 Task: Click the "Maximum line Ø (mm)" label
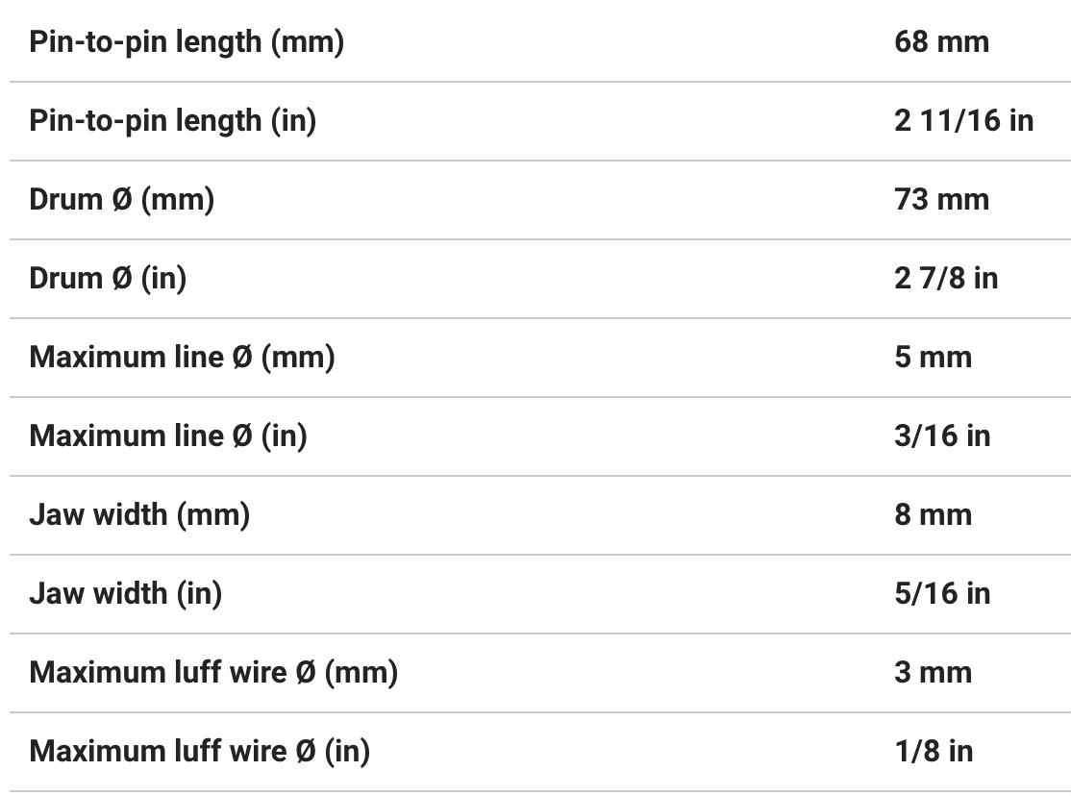point(182,358)
